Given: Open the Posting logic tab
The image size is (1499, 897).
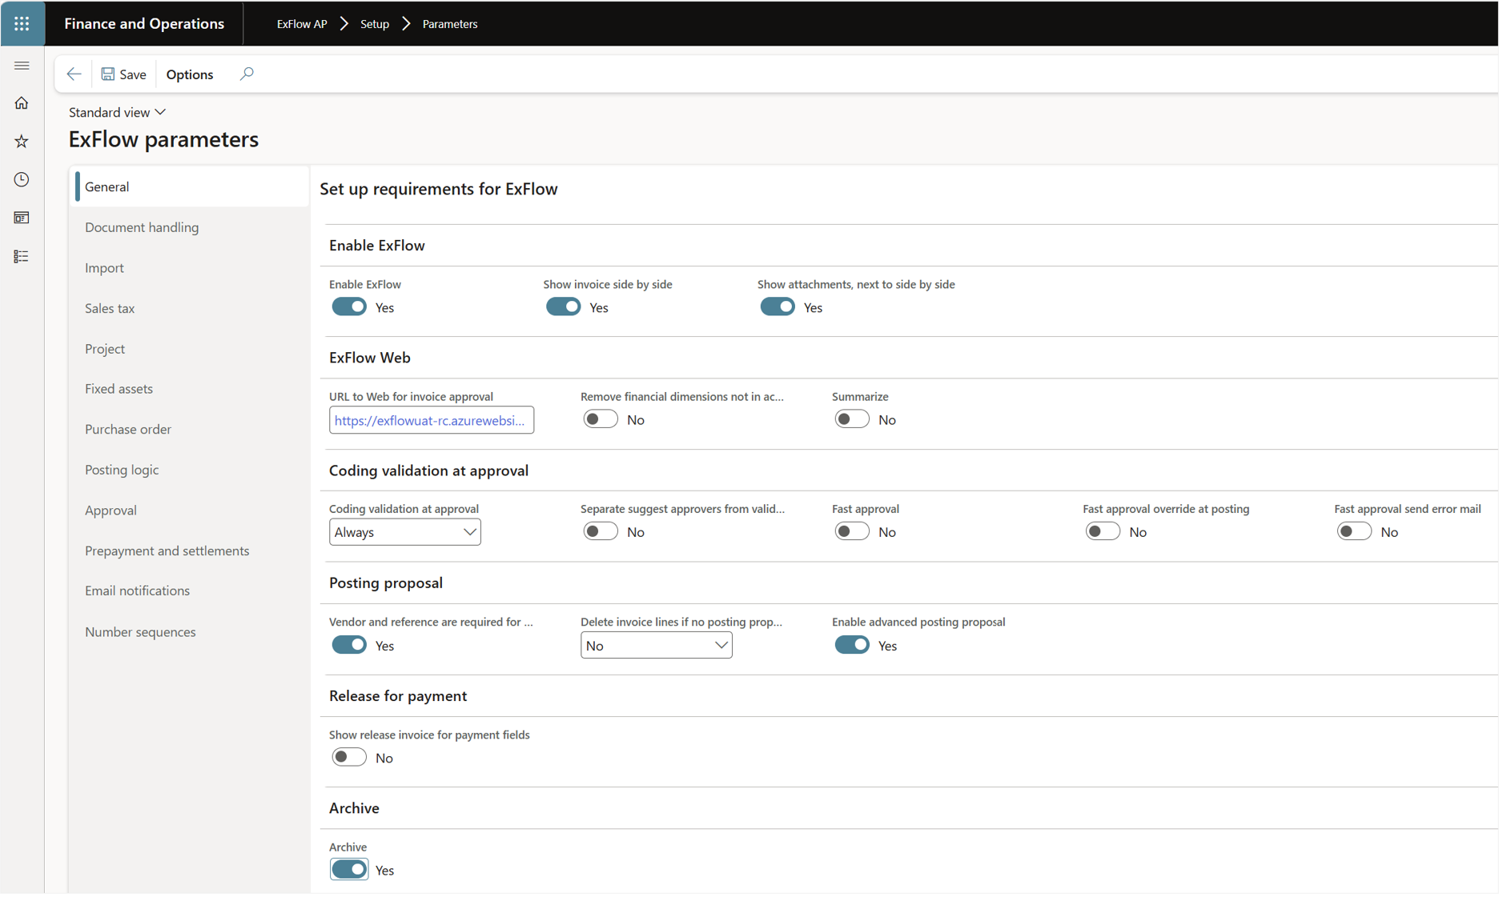Looking at the screenshot, I should tap(191, 470).
